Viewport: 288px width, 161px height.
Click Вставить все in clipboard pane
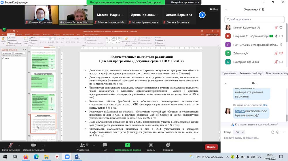tap(7, 53)
